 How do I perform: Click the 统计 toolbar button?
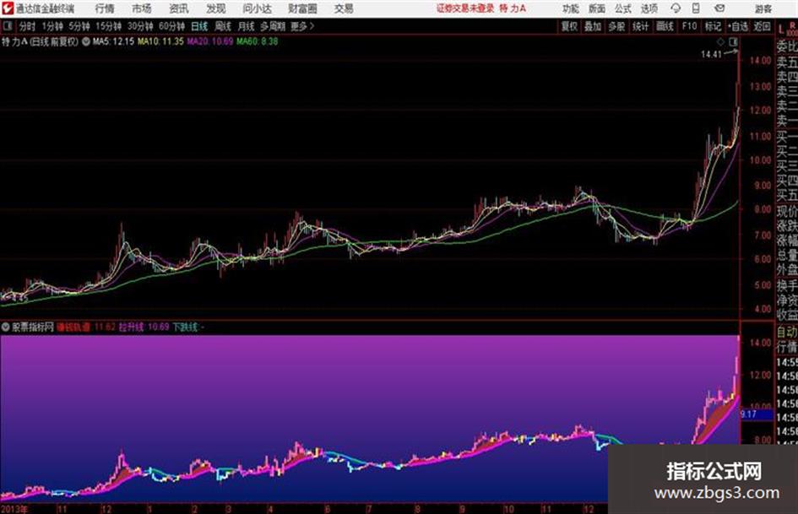[640, 26]
